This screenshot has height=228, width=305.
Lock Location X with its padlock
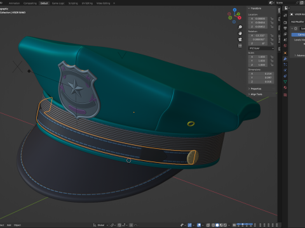click(x=272, y=18)
